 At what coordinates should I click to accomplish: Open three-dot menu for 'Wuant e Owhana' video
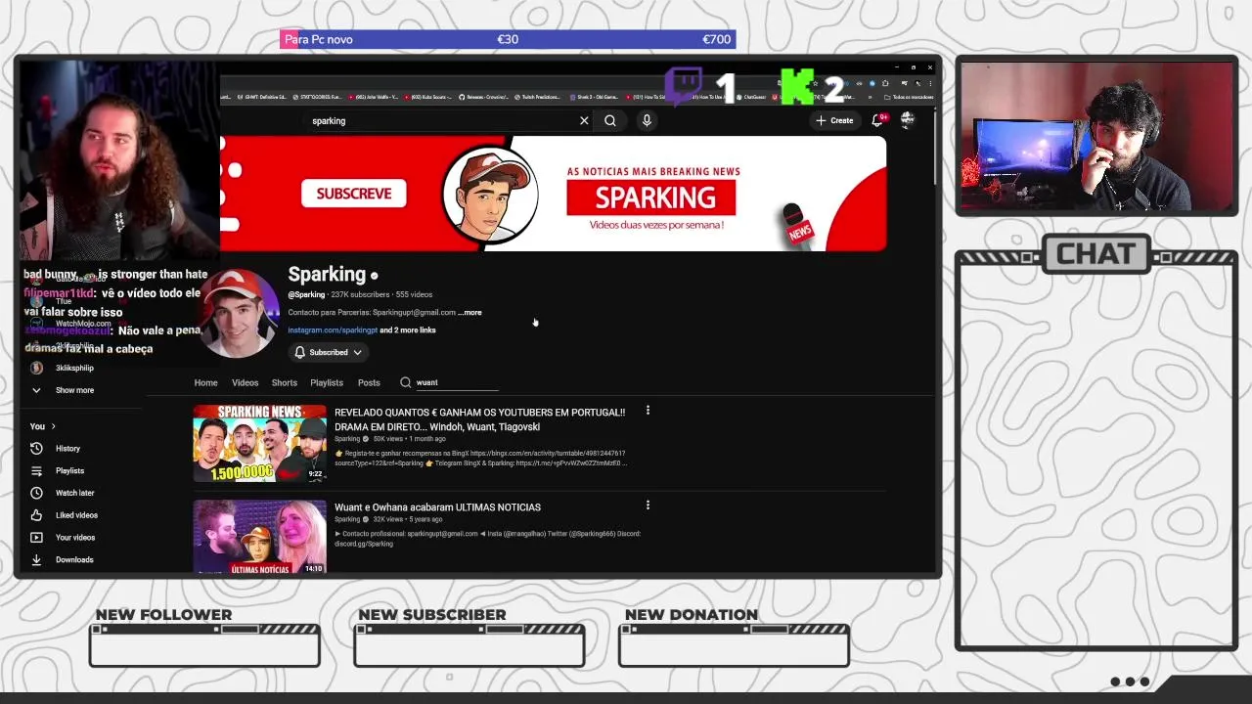pyautogui.click(x=648, y=506)
